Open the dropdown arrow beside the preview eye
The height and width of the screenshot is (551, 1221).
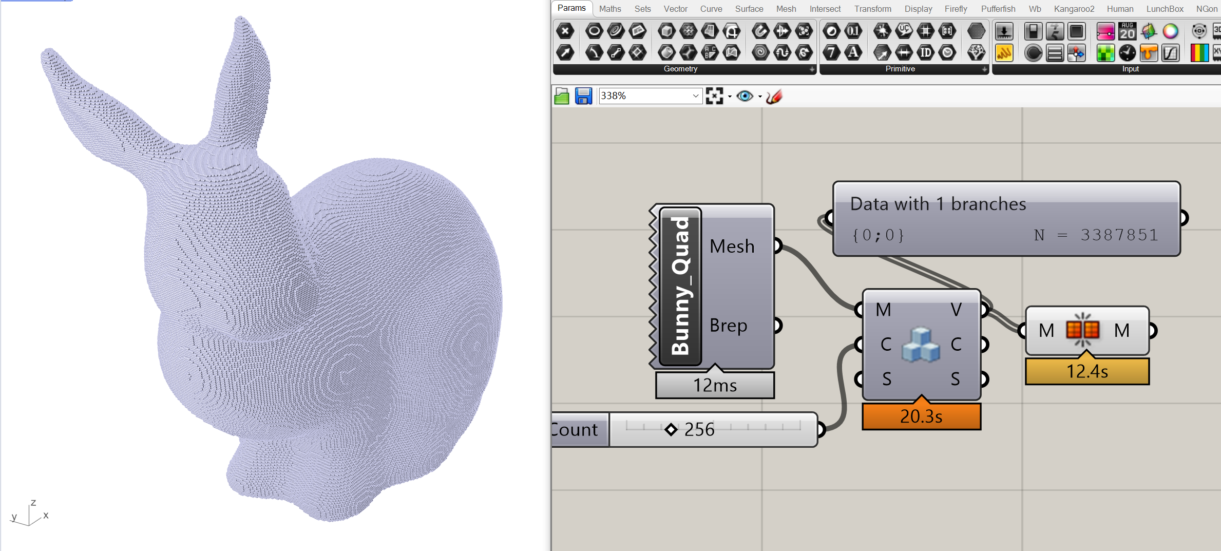tap(760, 97)
